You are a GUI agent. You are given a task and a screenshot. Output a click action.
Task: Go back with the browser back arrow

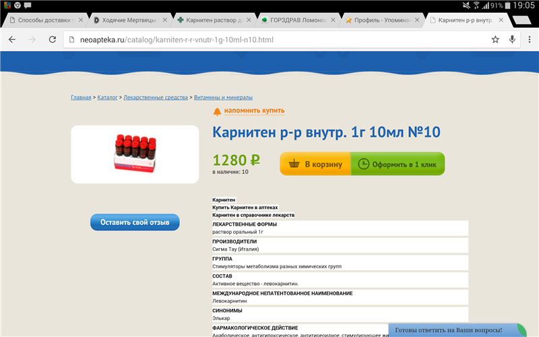[x=12, y=40]
